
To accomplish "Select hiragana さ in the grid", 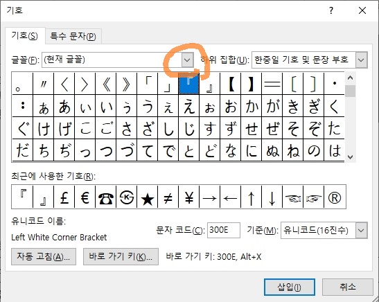I will (126, 128).
